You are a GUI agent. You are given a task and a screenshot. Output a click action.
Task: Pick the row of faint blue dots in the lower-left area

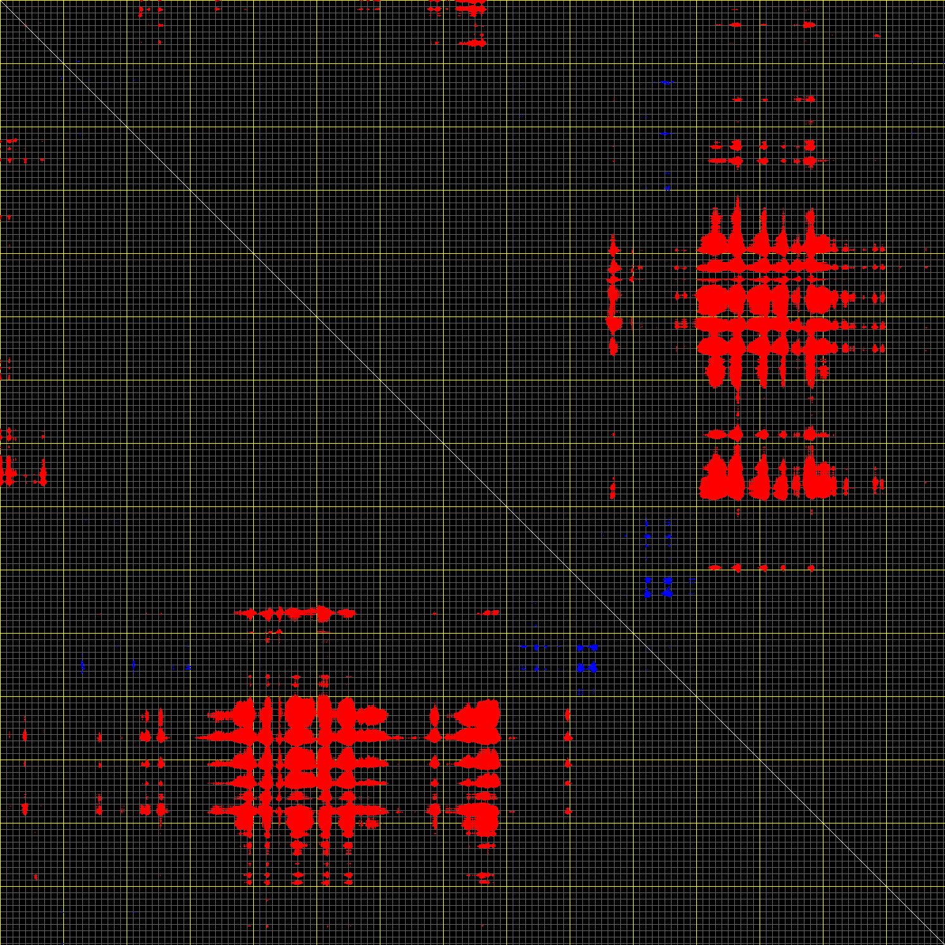pos(134,667)
